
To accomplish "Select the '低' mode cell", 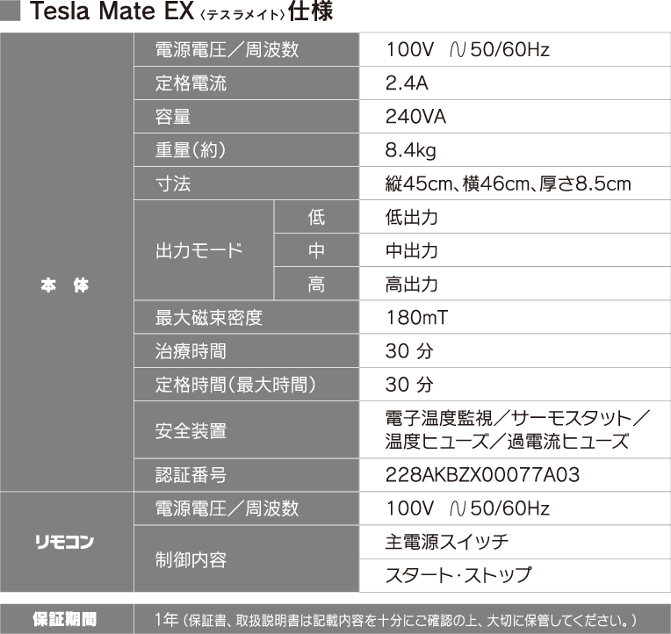I will [316, 217].
